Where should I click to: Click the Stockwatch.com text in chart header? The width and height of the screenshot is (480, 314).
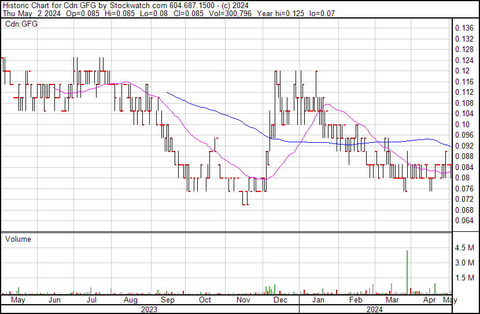pyautogui.click(x=134, y=5)
